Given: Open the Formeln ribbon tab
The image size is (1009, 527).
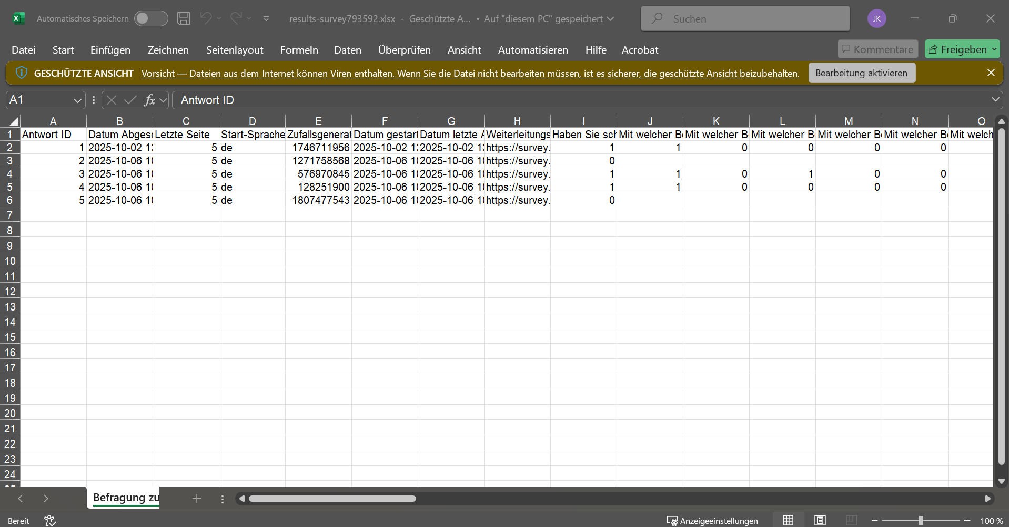Looking at the screenshot, I should coord(299,50).
